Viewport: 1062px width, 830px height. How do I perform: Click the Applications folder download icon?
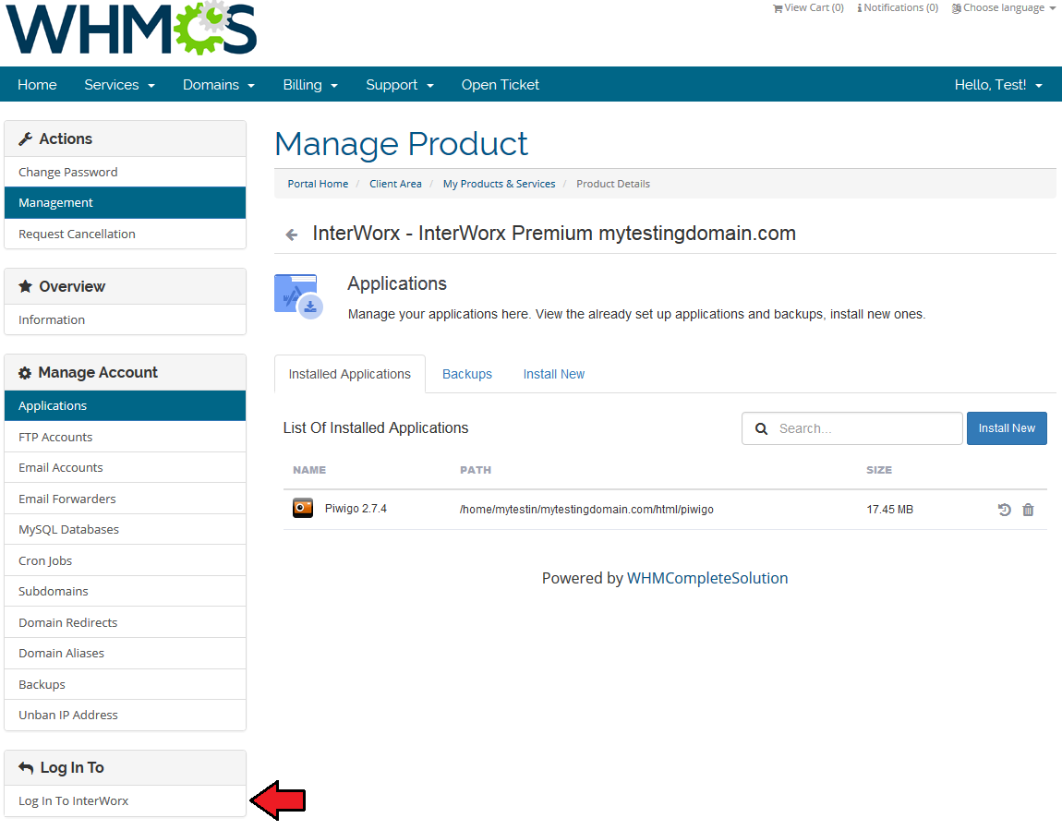point(298,296)
